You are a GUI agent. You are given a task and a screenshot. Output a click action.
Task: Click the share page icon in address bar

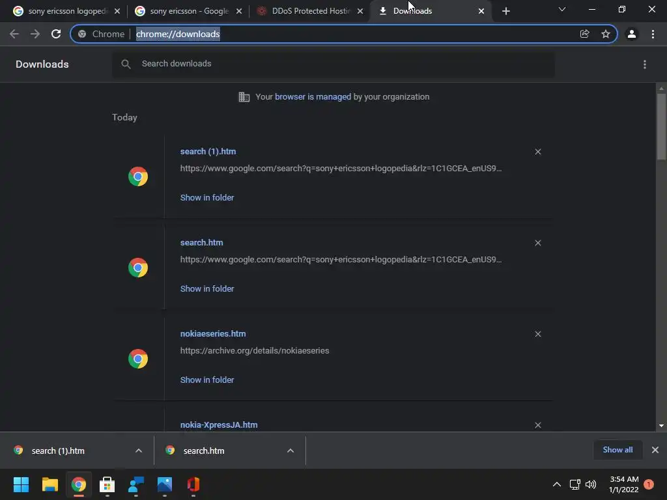584,34
